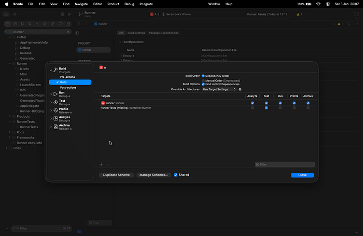Screen dimensions: 363x236
Task: Toggle Run checkbox for Runner target
Action: point(280,103)
